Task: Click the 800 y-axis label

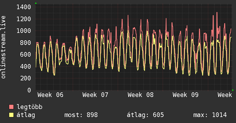Action: coord(25,43)
